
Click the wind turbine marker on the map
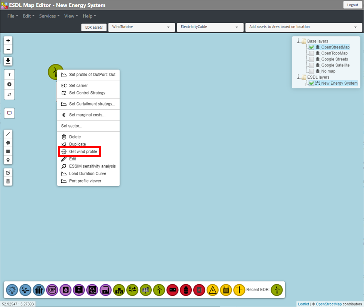click(55, 71)
